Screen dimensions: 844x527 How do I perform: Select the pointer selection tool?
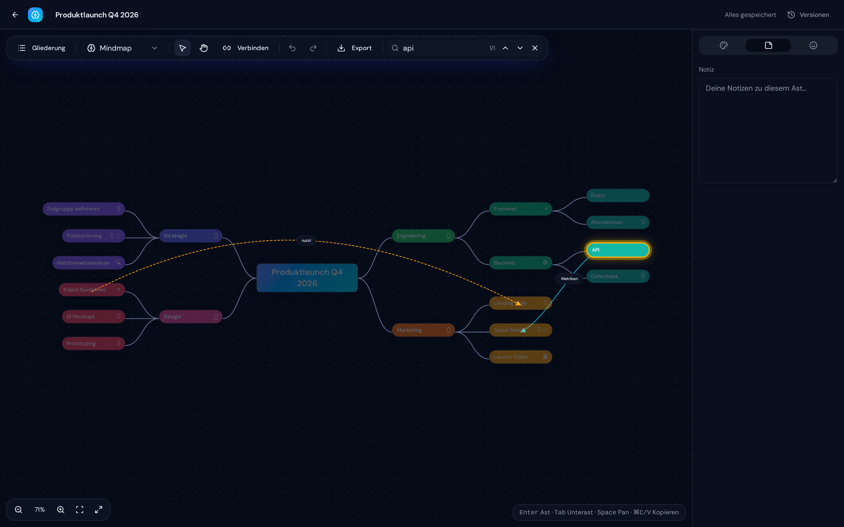pyautogui.click(x=183, y=48)
